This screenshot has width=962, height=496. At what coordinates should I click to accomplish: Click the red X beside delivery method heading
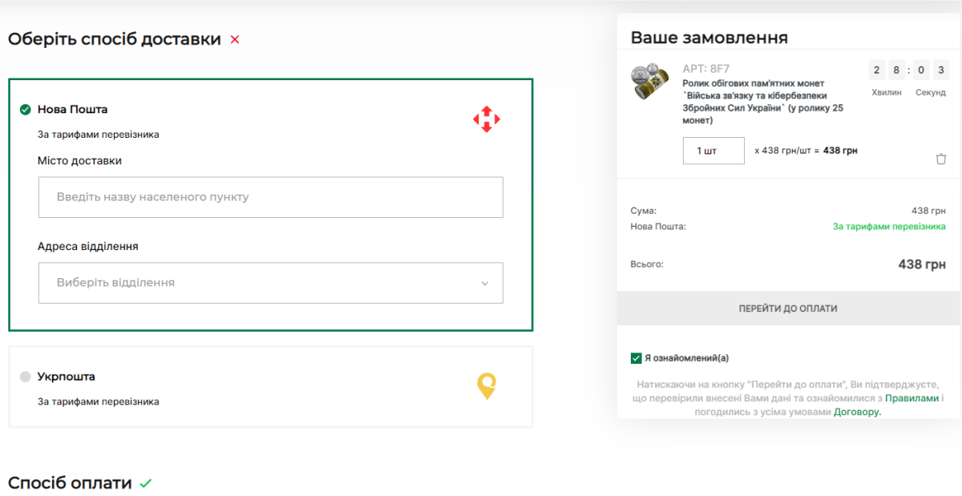(235, 39)
